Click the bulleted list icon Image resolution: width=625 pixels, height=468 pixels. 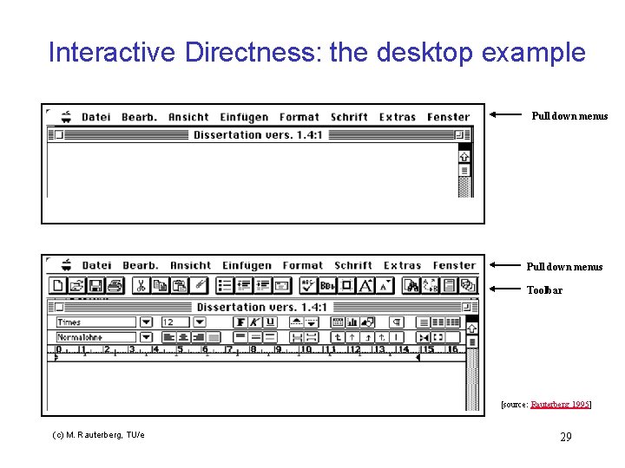click(225, 285)
